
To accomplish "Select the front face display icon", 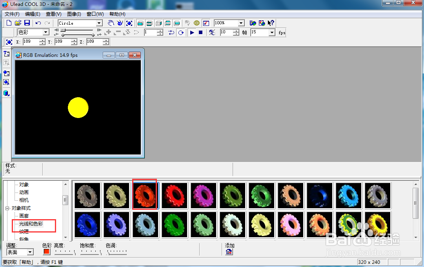I will [140, 23].
